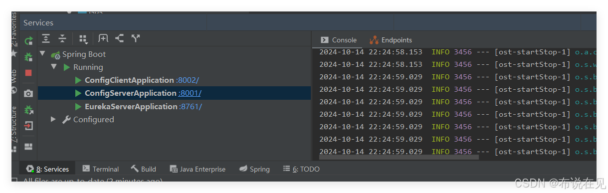The image size is (608, 193).
Task: Expand the Configured node
Action: click(x=54, y=119)
